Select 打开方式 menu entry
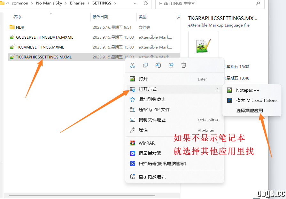The image size is (286, 199). tap(175, 89)
